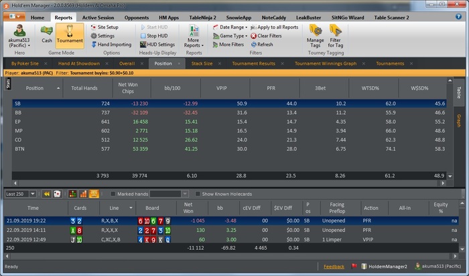The image size is (469, 276).
Task: Open More Filters
Action: pos(228,45)
